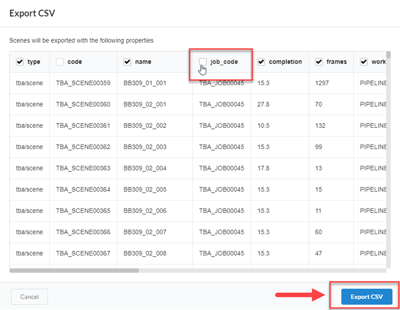
Task: Select the BB309_02_001 name cell
Action: click(145, 104)
